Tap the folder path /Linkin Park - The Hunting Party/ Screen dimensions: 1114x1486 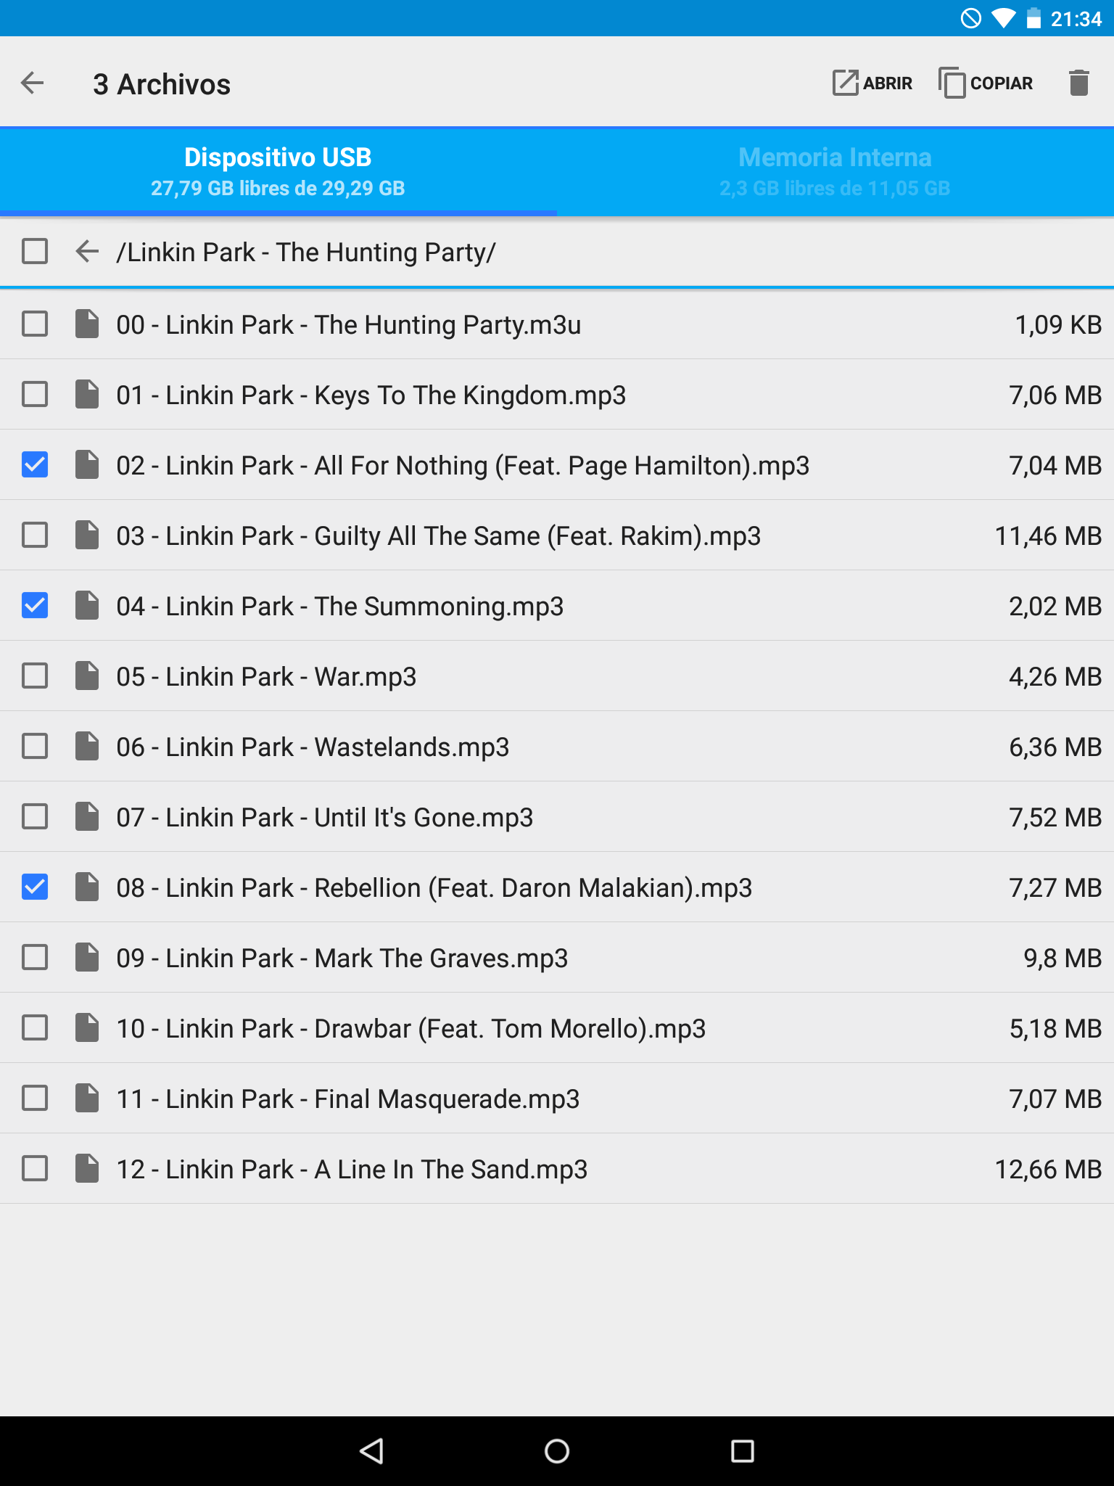point(306,253)
